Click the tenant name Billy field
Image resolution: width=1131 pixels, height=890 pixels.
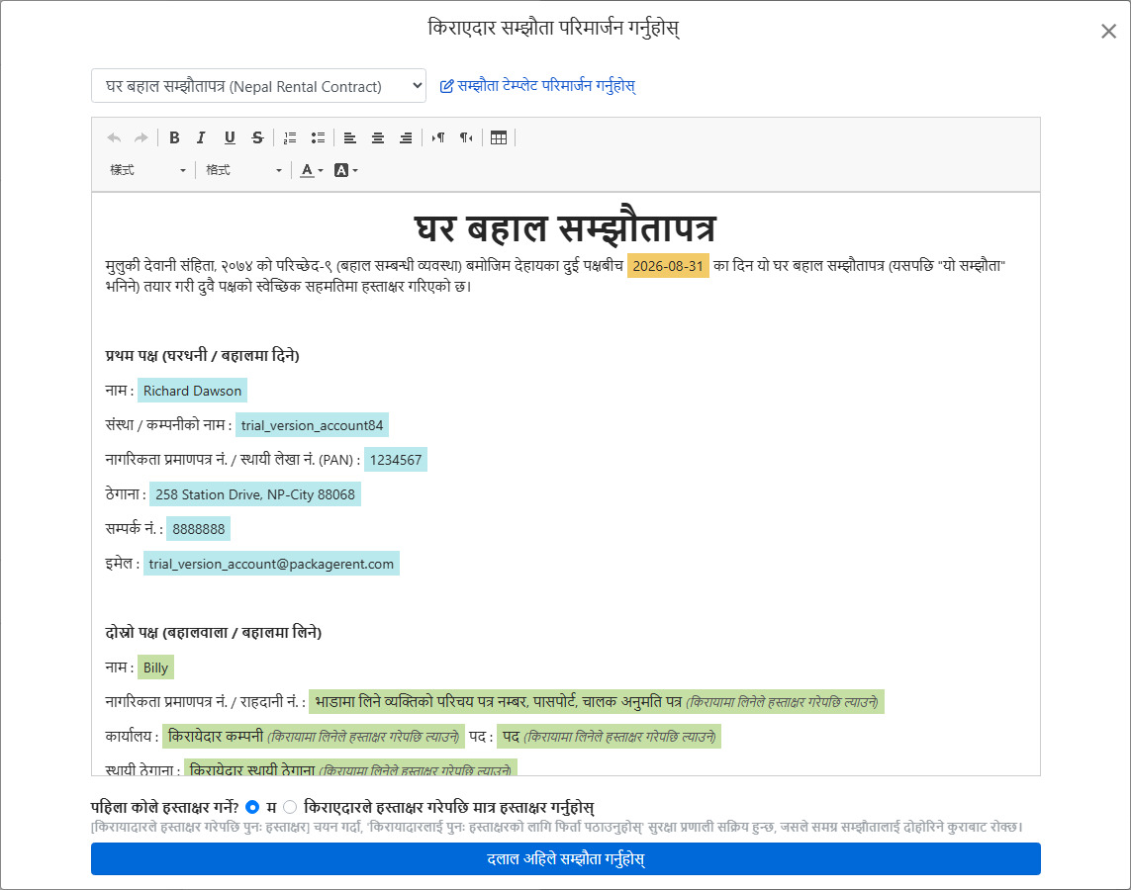155,667
